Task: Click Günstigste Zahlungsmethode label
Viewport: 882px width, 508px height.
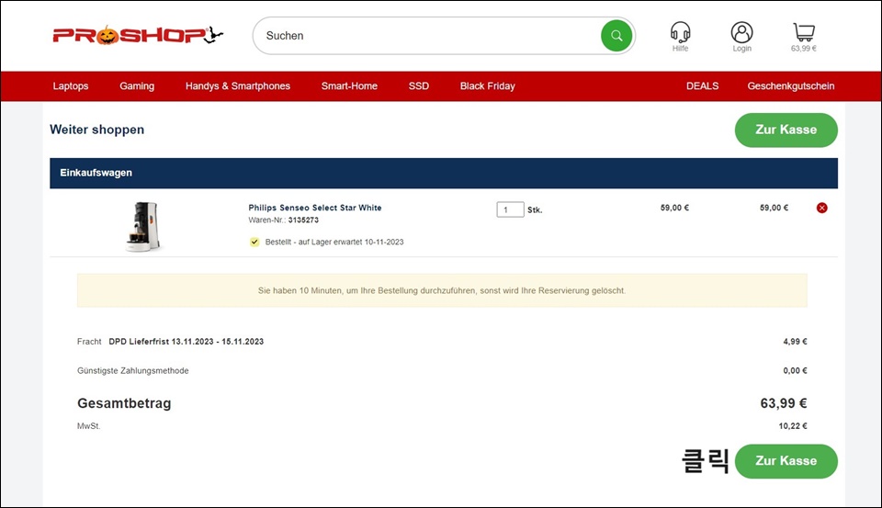Action: pos(132,371)
